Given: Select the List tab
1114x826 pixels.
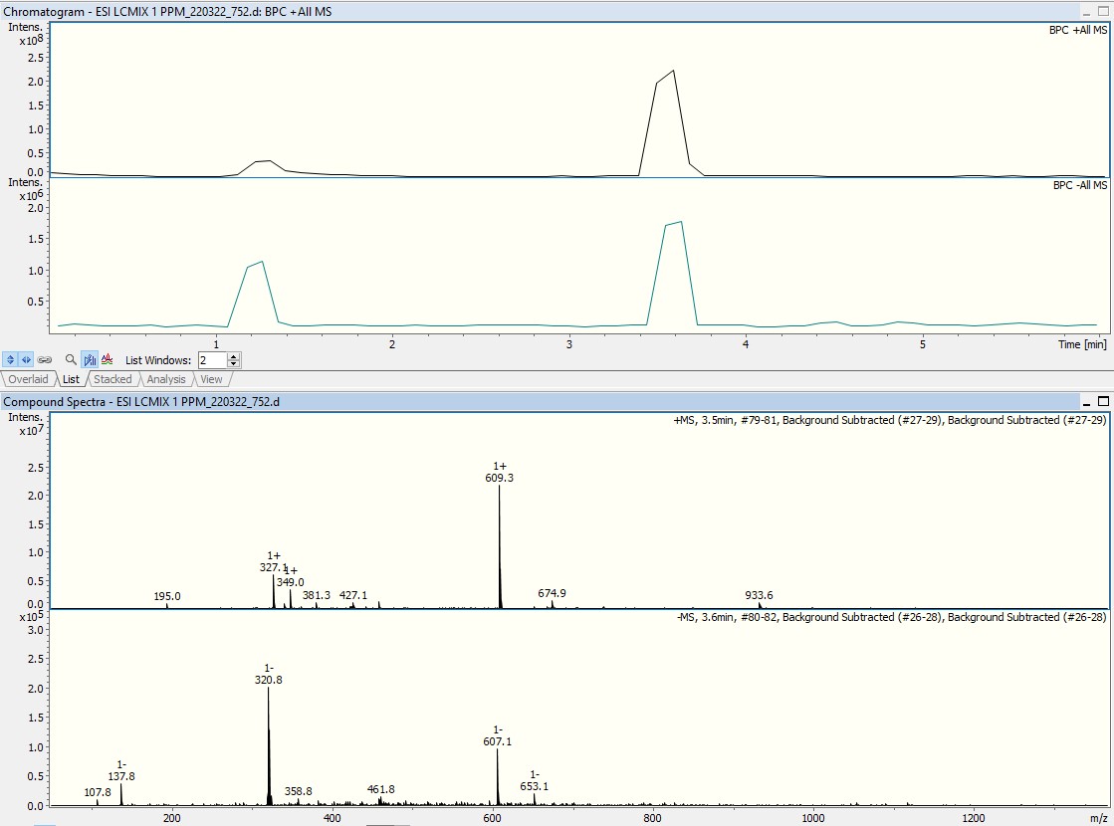Looking at the screenshot, I should (x=71, y=379).
